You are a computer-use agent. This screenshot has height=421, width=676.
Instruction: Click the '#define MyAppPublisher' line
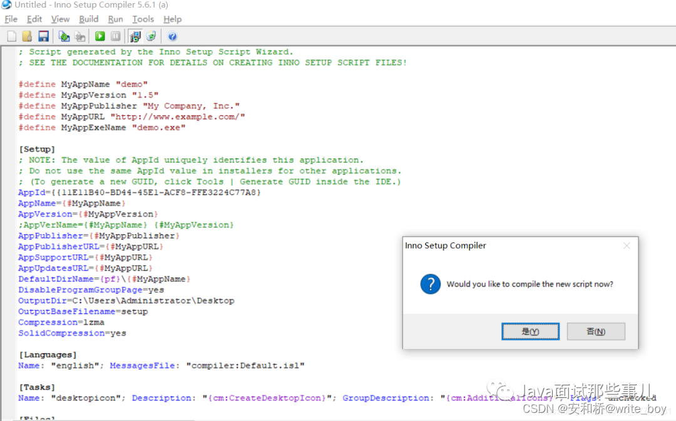pos(129,106)
